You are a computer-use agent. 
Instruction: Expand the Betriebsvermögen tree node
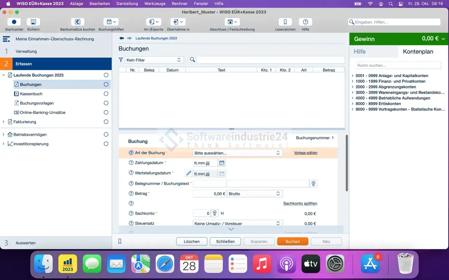pyautogui.click(x=3, y=134)
